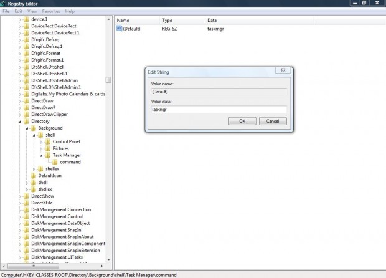This screenshot has width=386, height=278.
Task: Close the Edit String dialog with X
Action: pos(283,70)
